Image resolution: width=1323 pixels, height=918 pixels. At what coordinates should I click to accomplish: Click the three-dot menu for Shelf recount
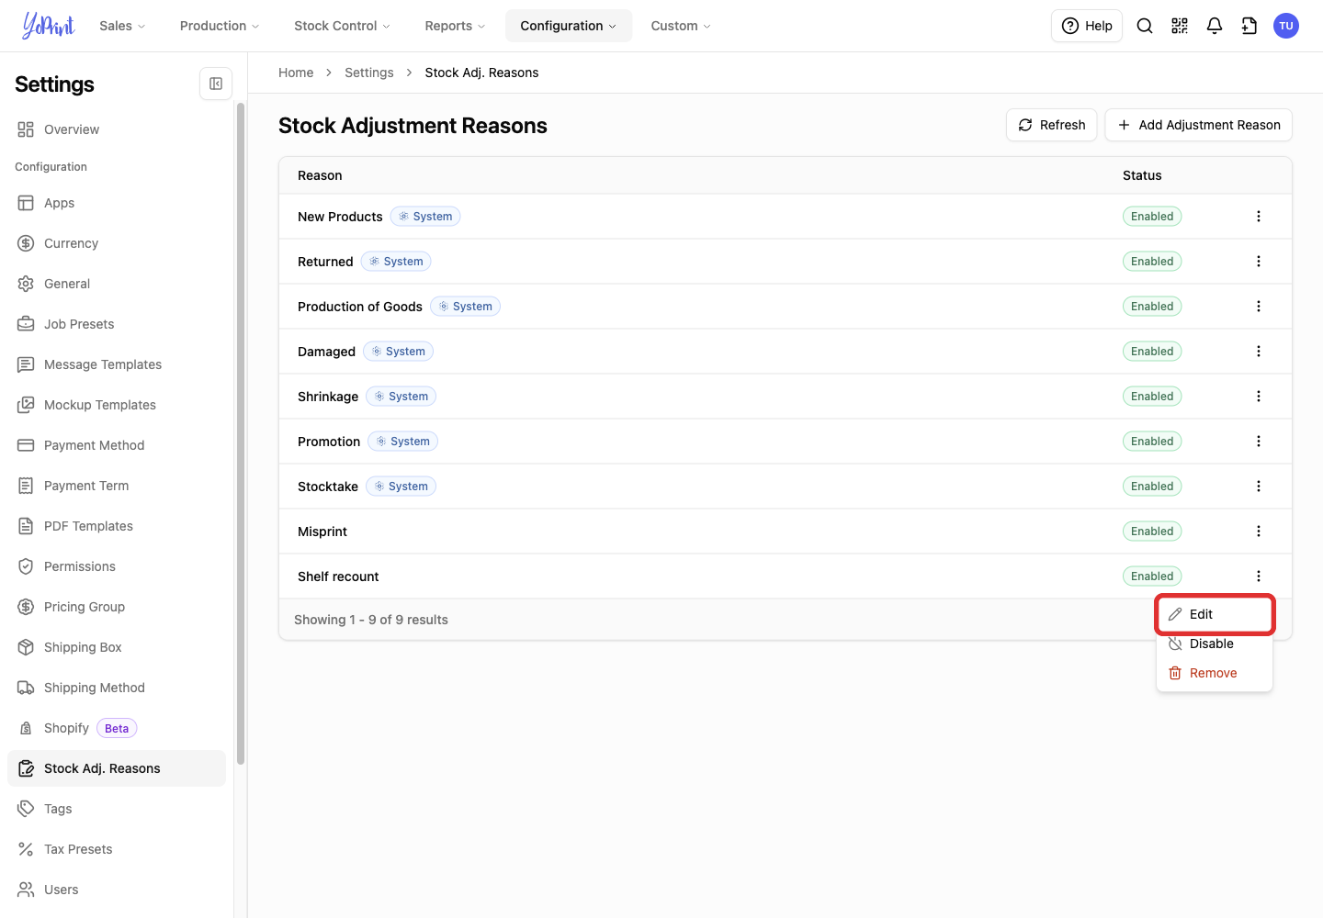[x=1259, y=577]
